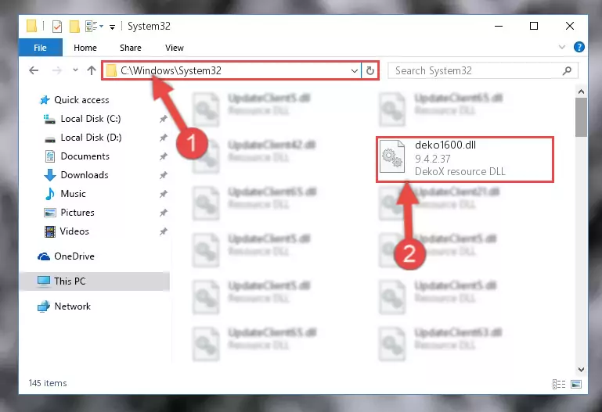Click the address bar path C:\Windows\System32
Viewport: 602px width, 412px height.
point(171,70)
